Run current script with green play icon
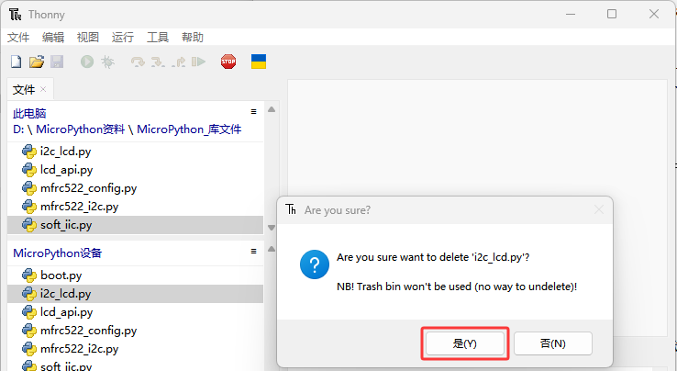Image resolution: width=677 pixels, height=371 pixels. click(x=87, y=62)
